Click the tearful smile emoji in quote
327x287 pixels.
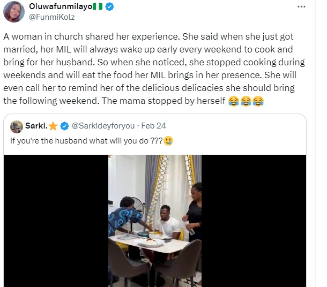168,141
